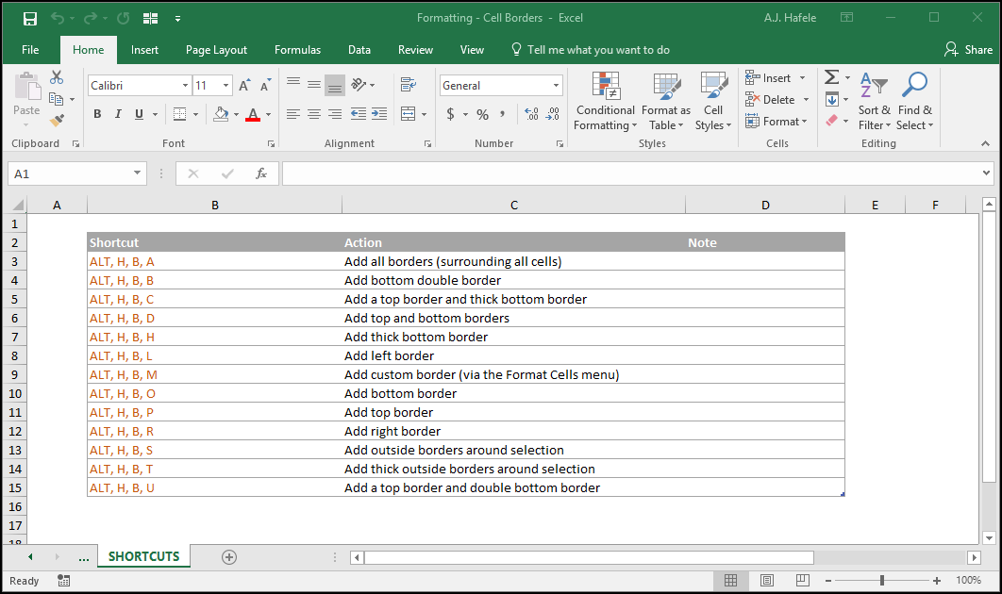Image resolution: width=1002 pixels, height=594 pixels.
Task: Click the Increase Indent icon
Action: point(379,114)
